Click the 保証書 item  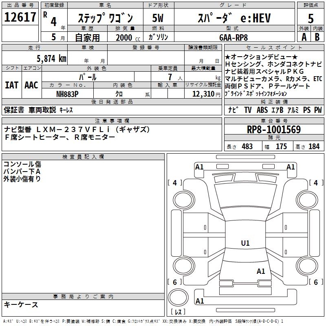coord(14,110)
